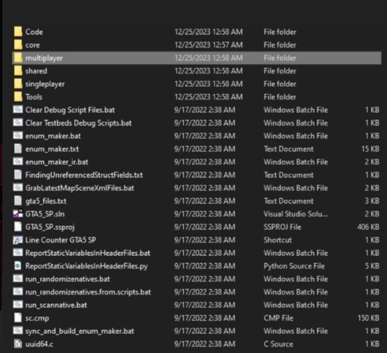Screen dimensions: 387x353
Task: Click the shared folder name
Action: [x=36, y=71]
